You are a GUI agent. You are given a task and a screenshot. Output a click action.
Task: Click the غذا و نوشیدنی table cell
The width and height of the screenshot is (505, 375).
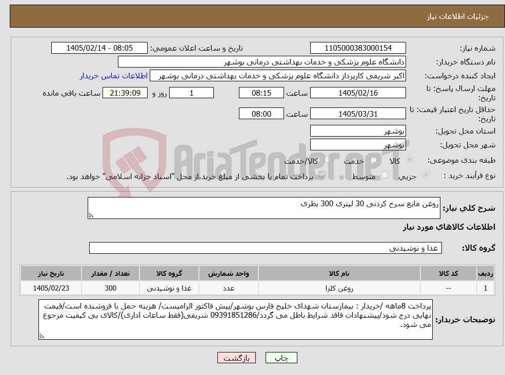[169, 288]
